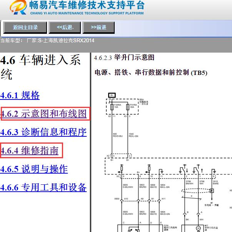The height and width of the screenshot is (232, 232).
Task: Click the 3015 BARE wire label
Action: click(216, 182)
